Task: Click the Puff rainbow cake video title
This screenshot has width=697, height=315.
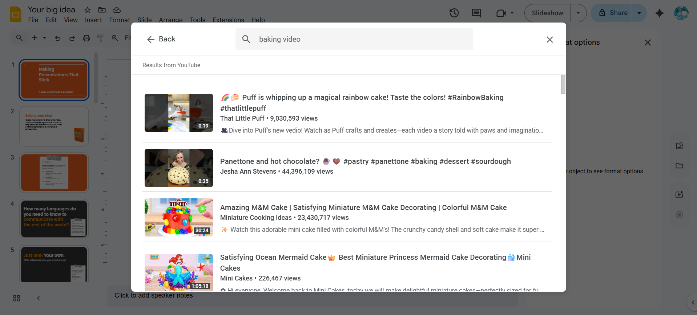Action: (362, 103)
